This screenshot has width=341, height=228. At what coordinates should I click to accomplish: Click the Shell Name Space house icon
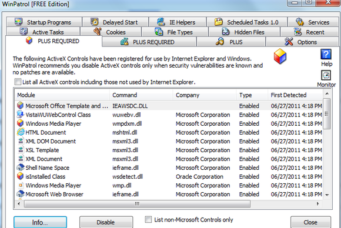click(21, 167)
